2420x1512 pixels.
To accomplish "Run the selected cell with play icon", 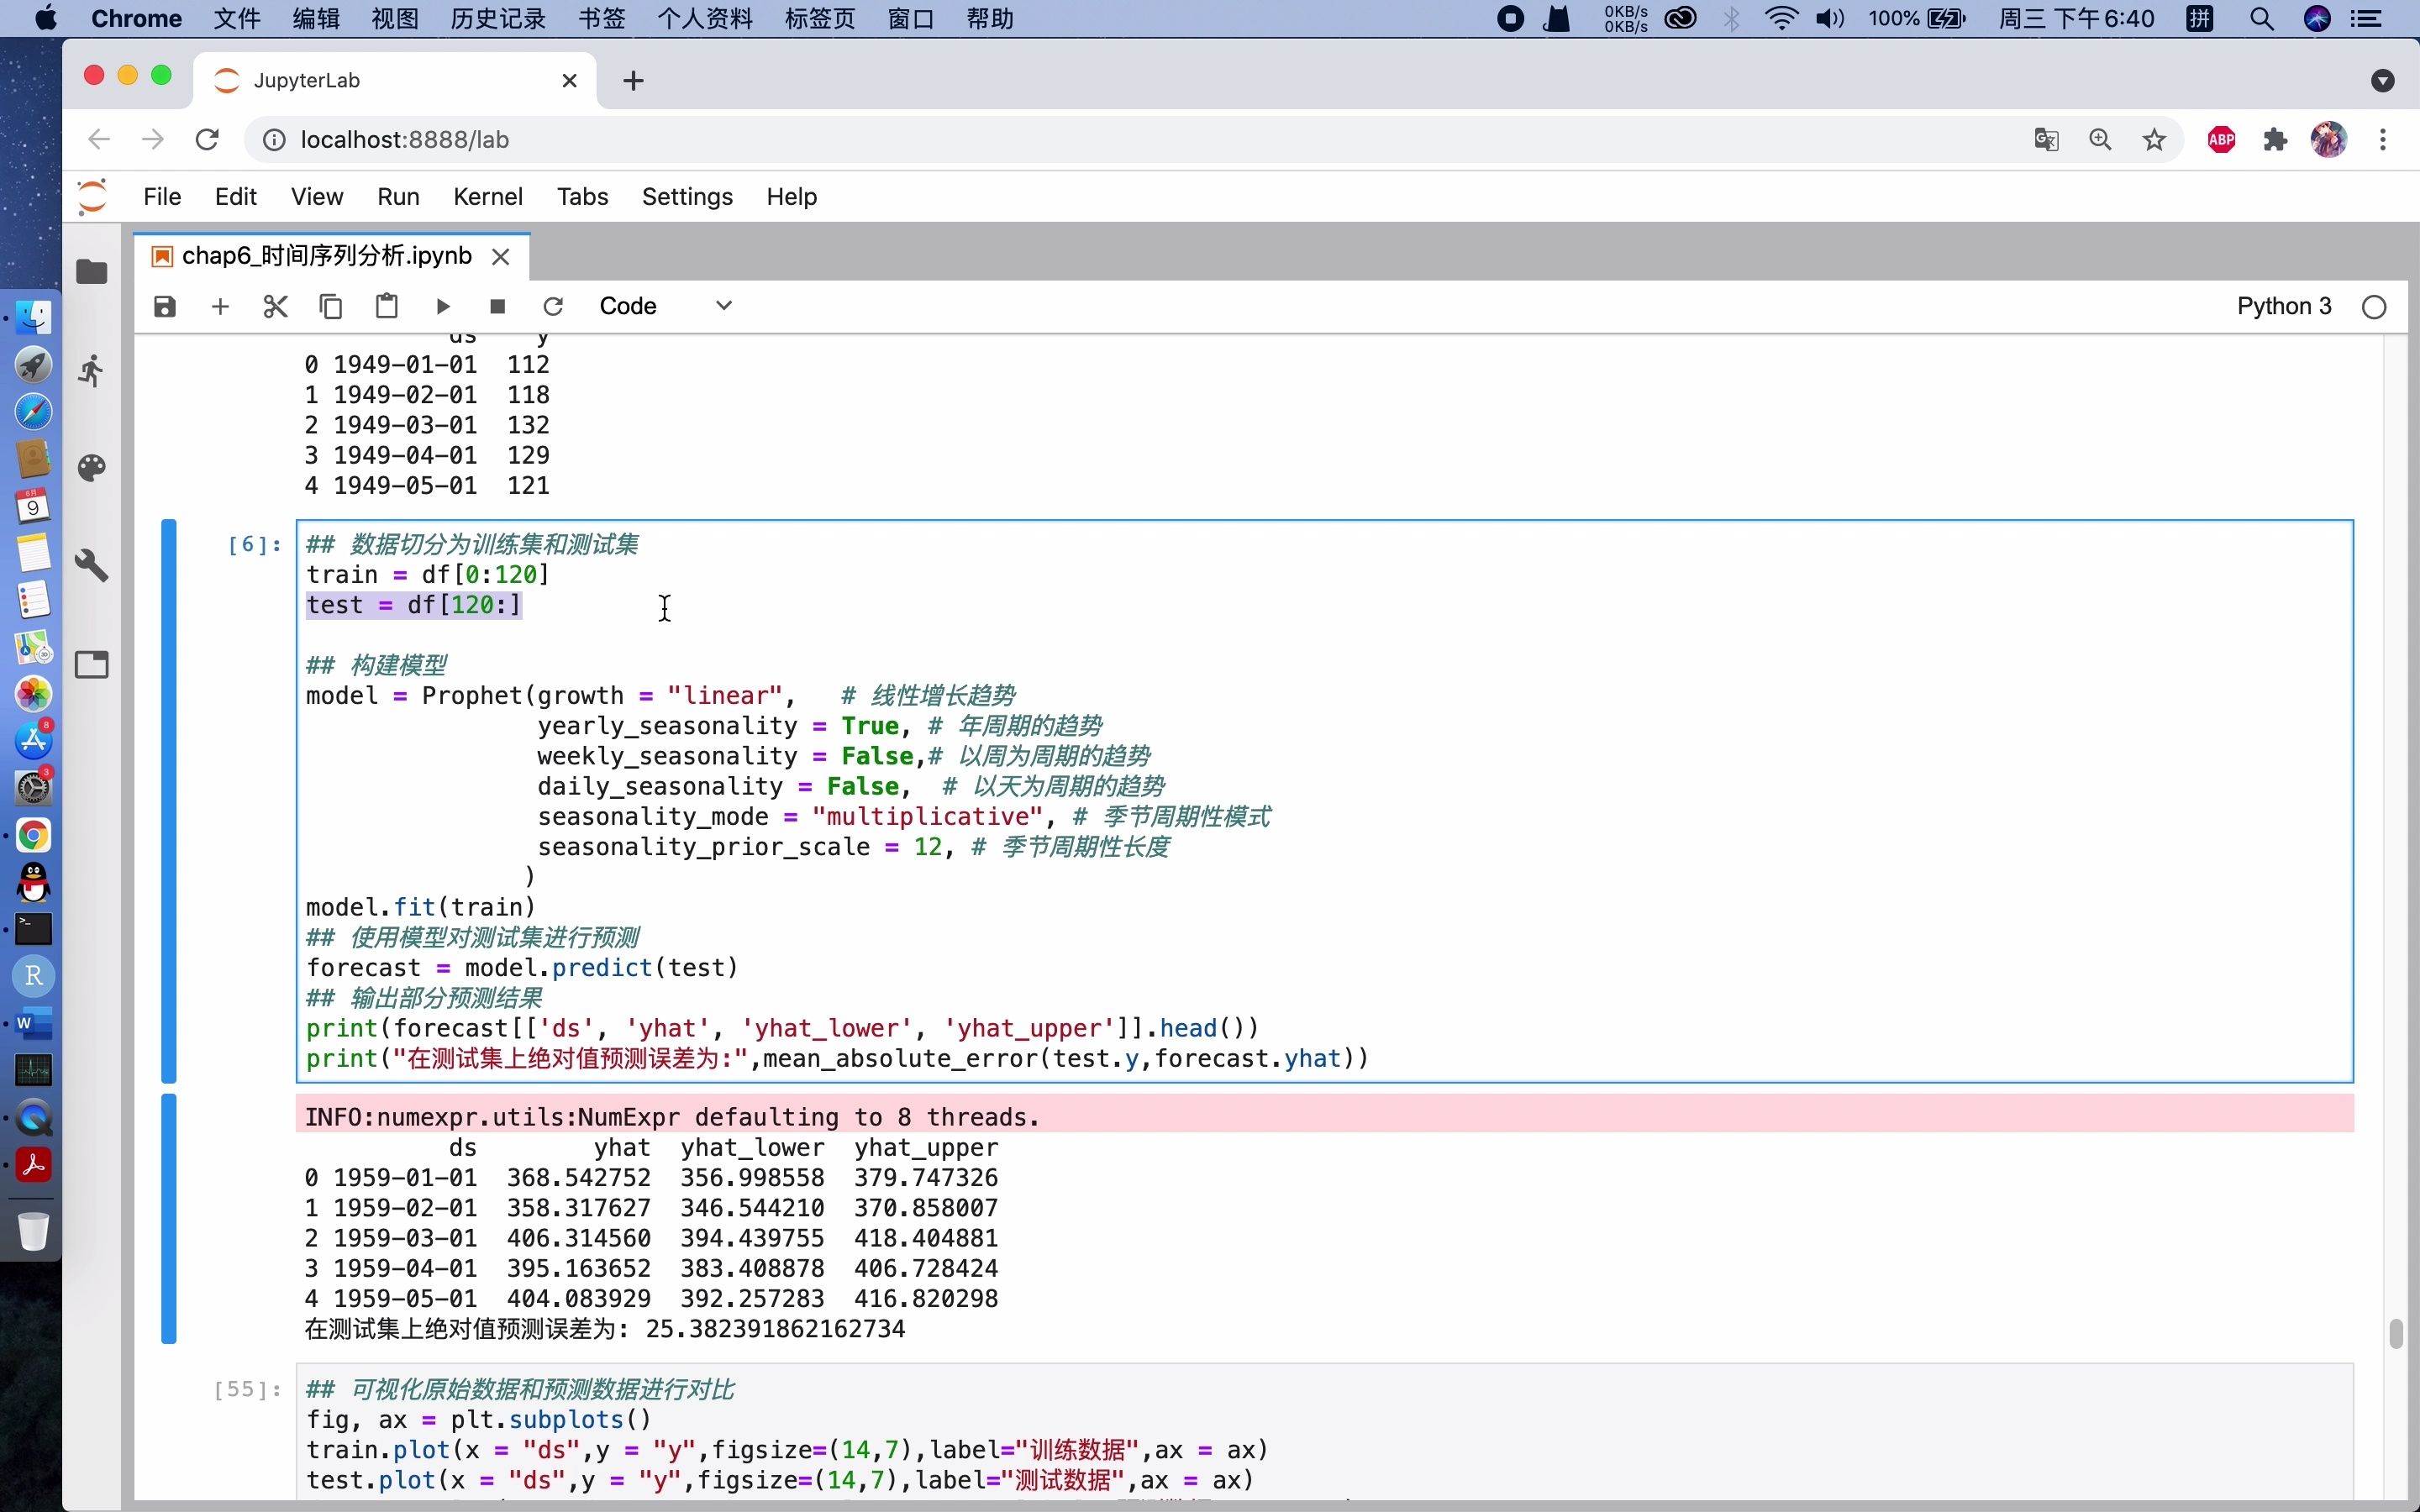I will tap(442, 306).
